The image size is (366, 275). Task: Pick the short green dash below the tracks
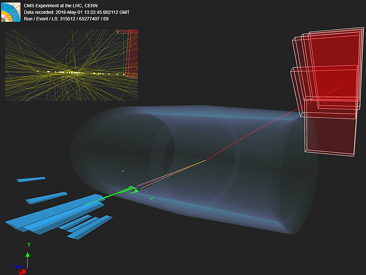click(152, 198)
